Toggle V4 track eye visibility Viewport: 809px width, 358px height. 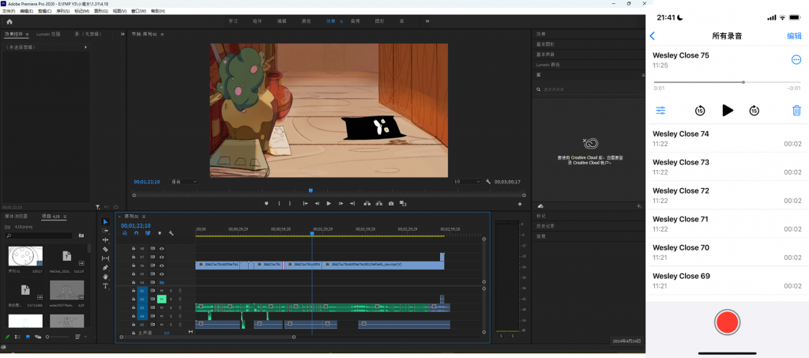pyautogui.click(x=161, y=282)
